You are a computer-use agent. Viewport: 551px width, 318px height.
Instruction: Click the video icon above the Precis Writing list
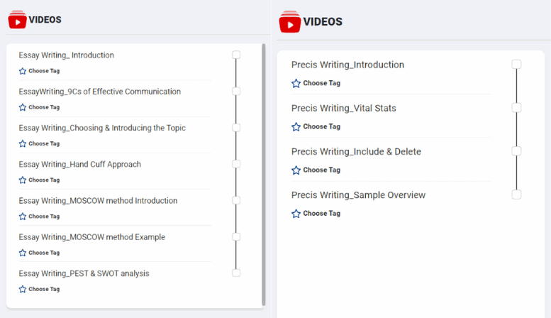click(x=289, y=22)
